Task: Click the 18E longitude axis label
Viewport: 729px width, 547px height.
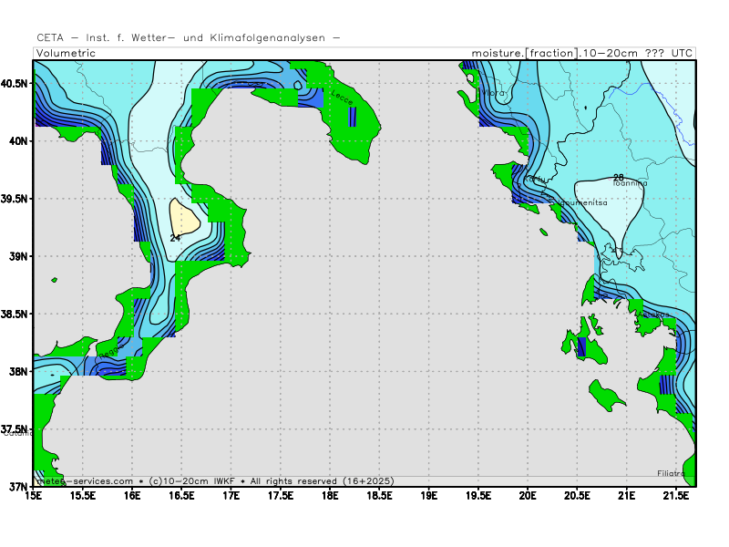Action: point(330,496)
